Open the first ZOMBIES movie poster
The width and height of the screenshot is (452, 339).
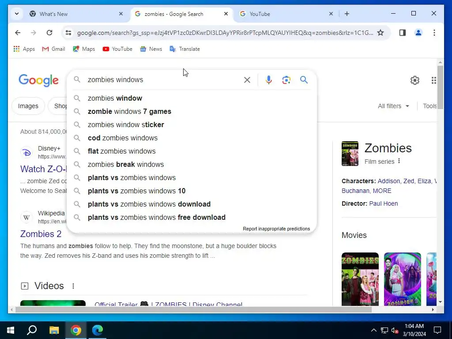point(360,279)
